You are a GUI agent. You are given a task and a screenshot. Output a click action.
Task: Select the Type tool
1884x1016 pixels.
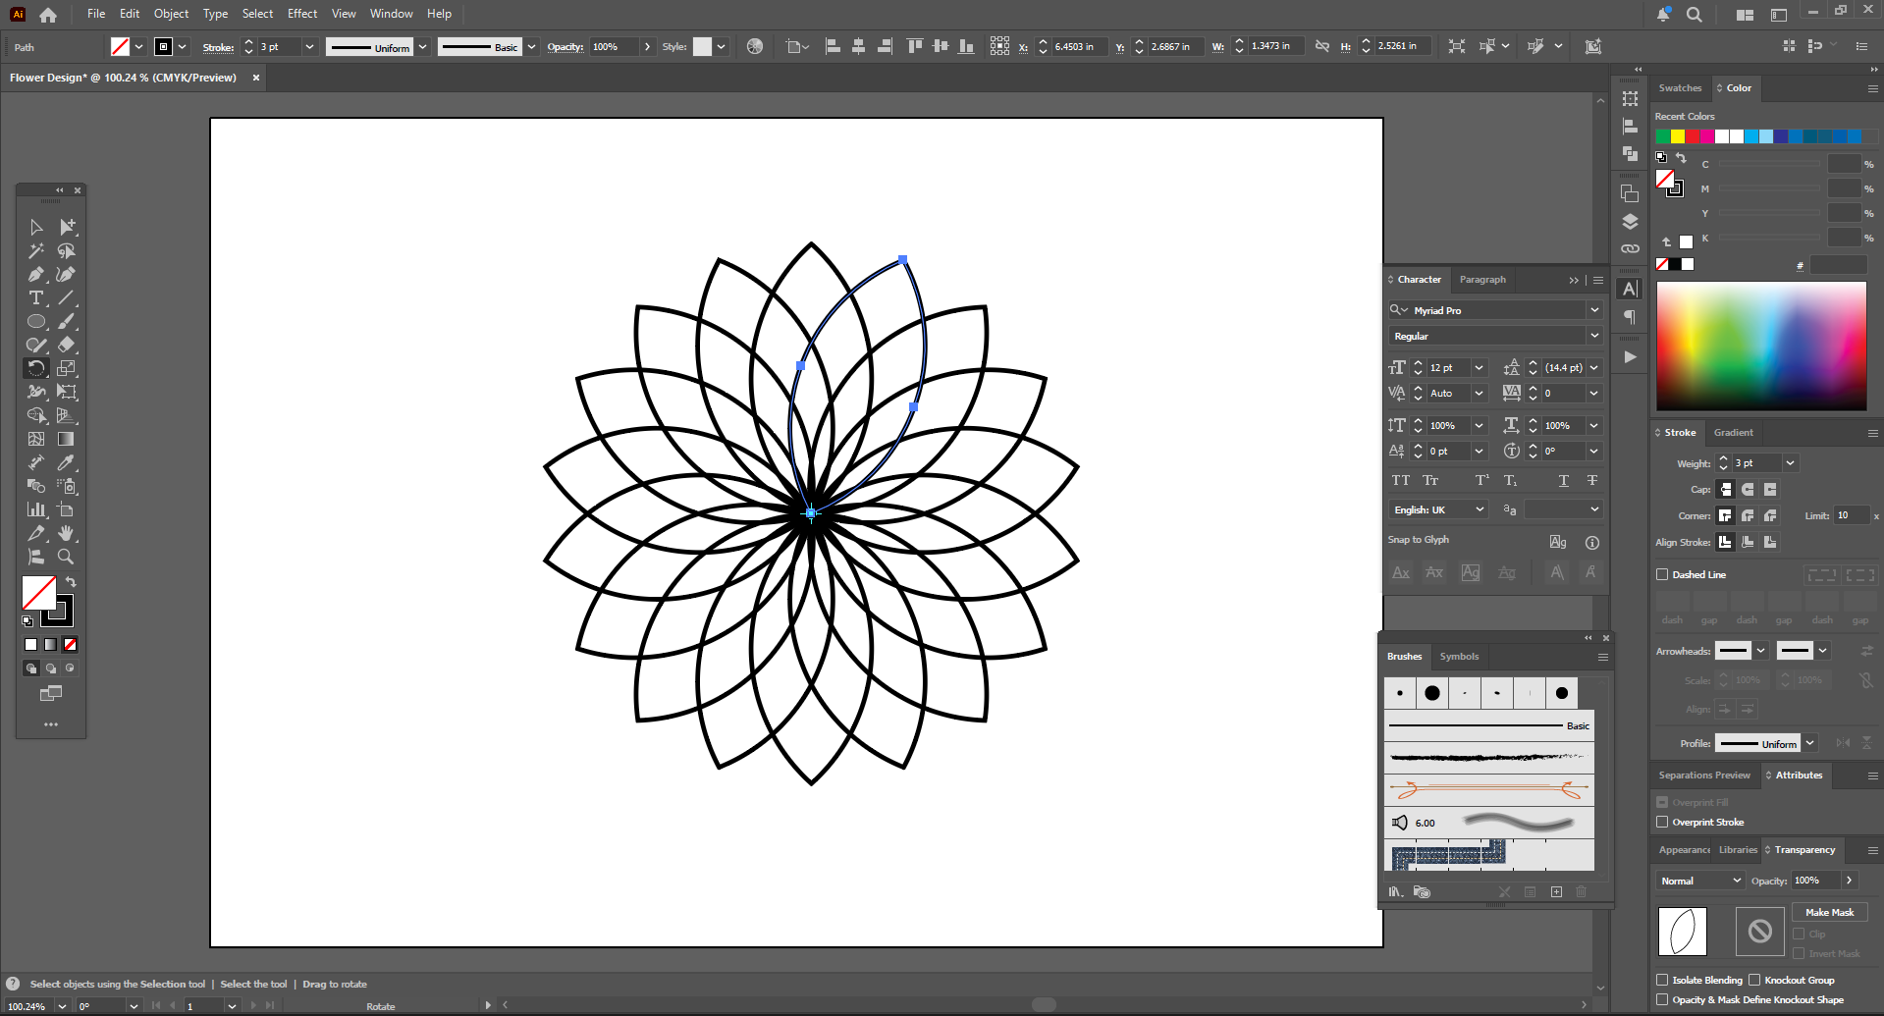click(x=36, y=298)
